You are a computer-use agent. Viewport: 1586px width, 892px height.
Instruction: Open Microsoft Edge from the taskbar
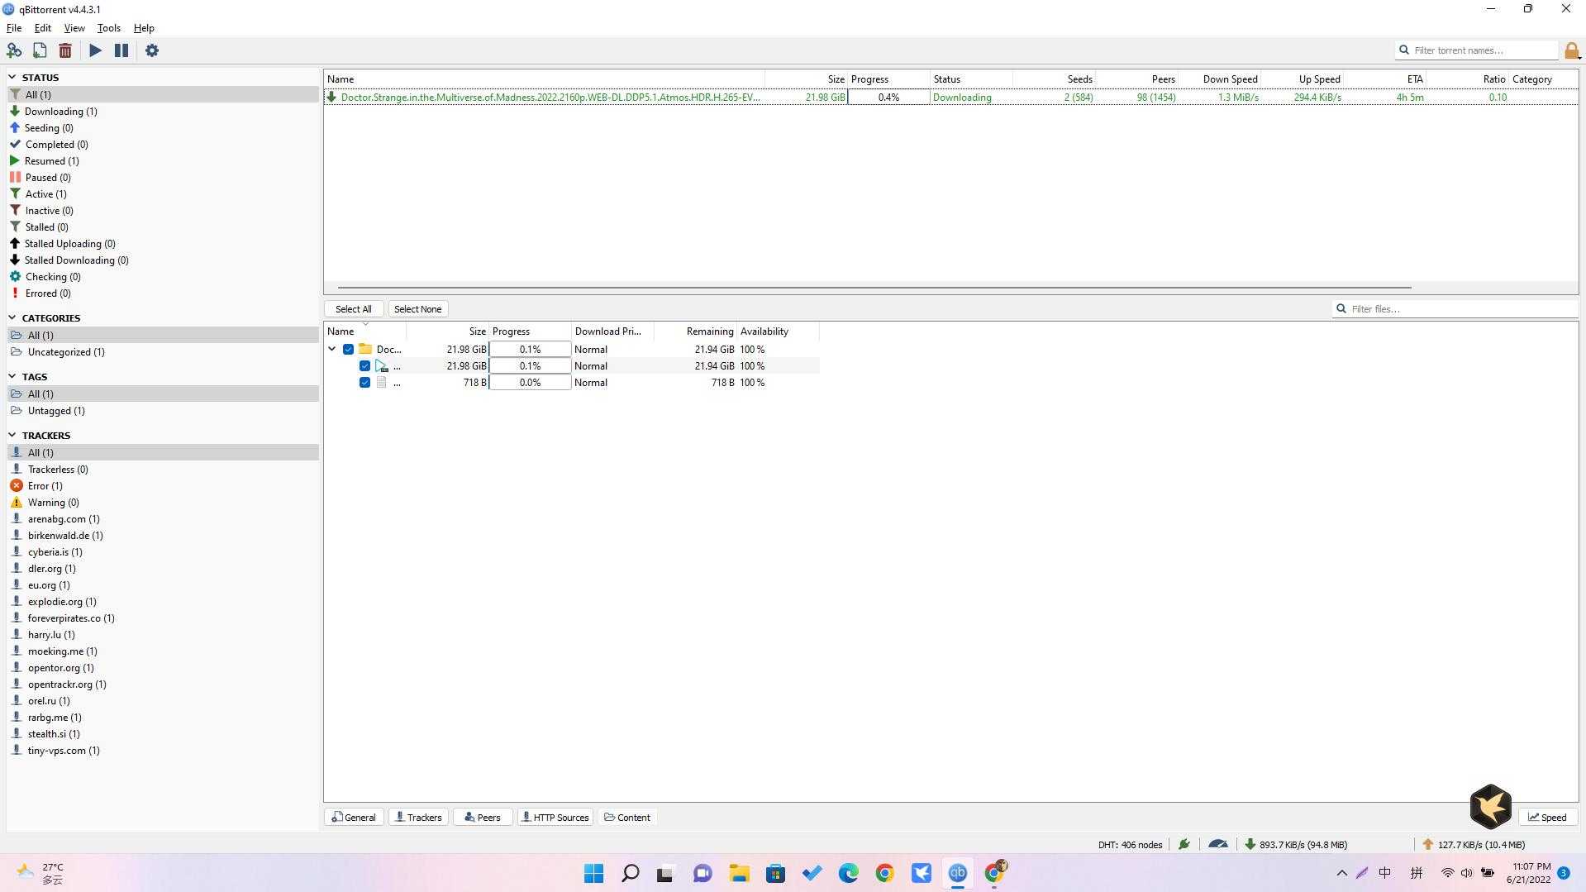(x=848, y=873)
